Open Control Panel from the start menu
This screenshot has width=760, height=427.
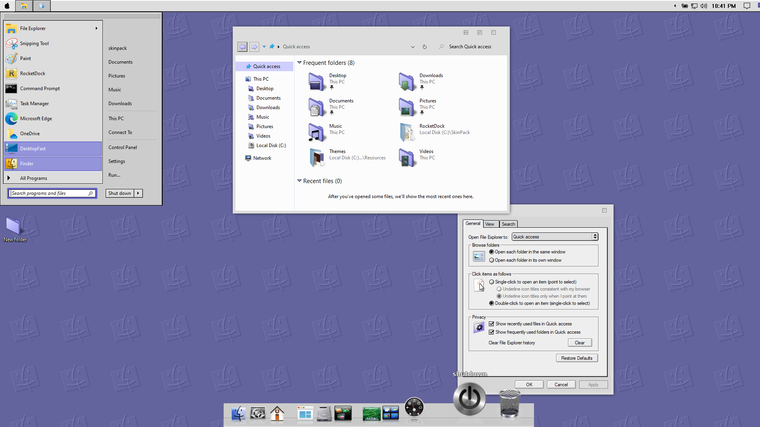pyautogui.click(x=123, y=147)
